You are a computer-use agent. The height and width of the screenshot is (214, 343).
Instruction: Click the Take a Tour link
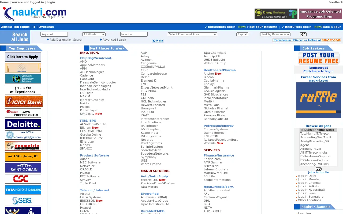[x=332, y=27]
